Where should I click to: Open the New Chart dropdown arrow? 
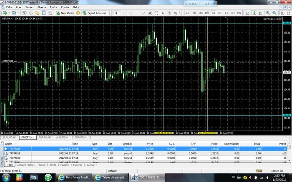[x=9, y=13]
